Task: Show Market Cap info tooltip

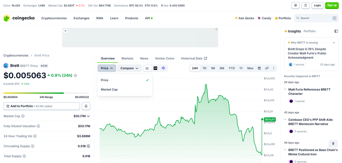Action: coord(23,116)
